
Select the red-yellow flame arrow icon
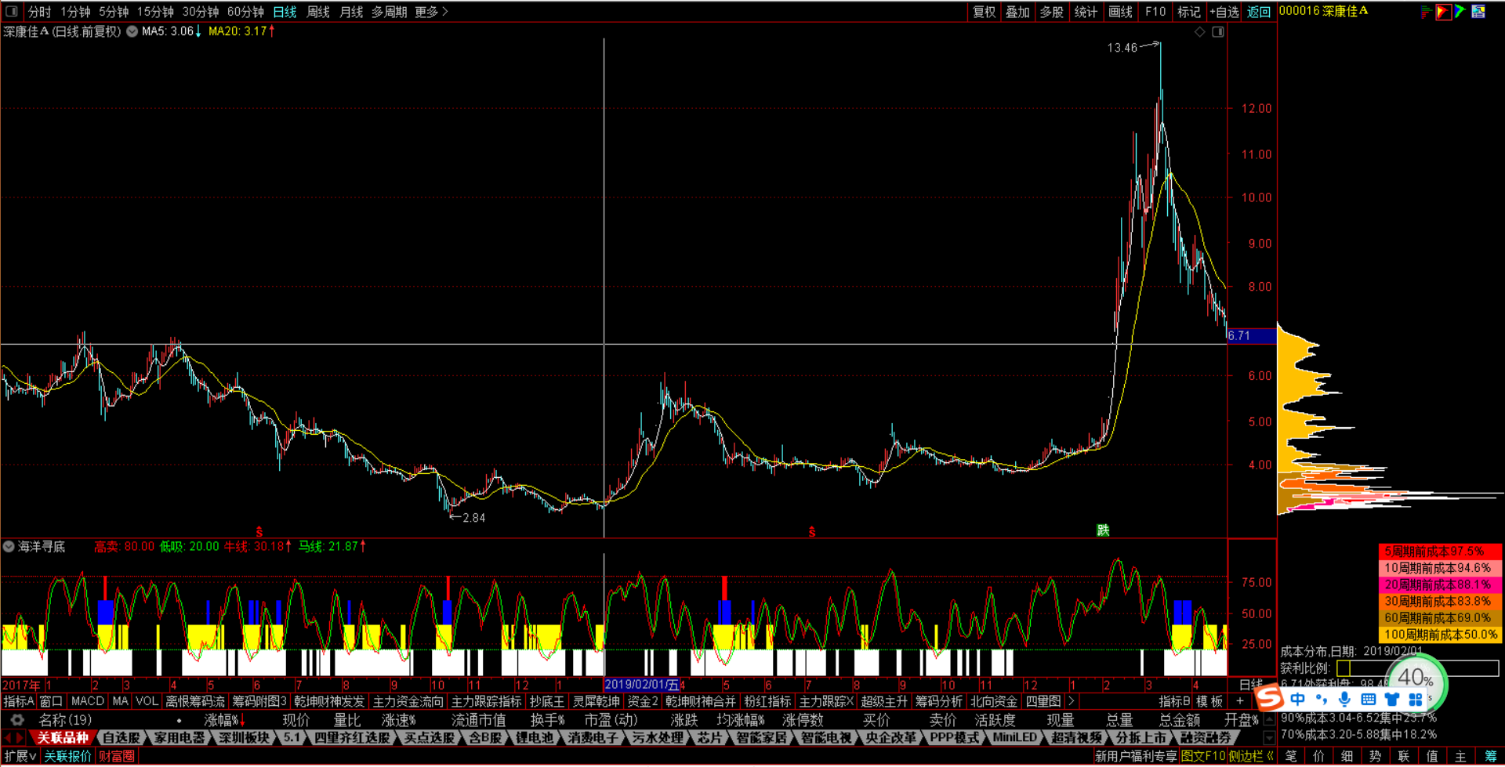1443,12
